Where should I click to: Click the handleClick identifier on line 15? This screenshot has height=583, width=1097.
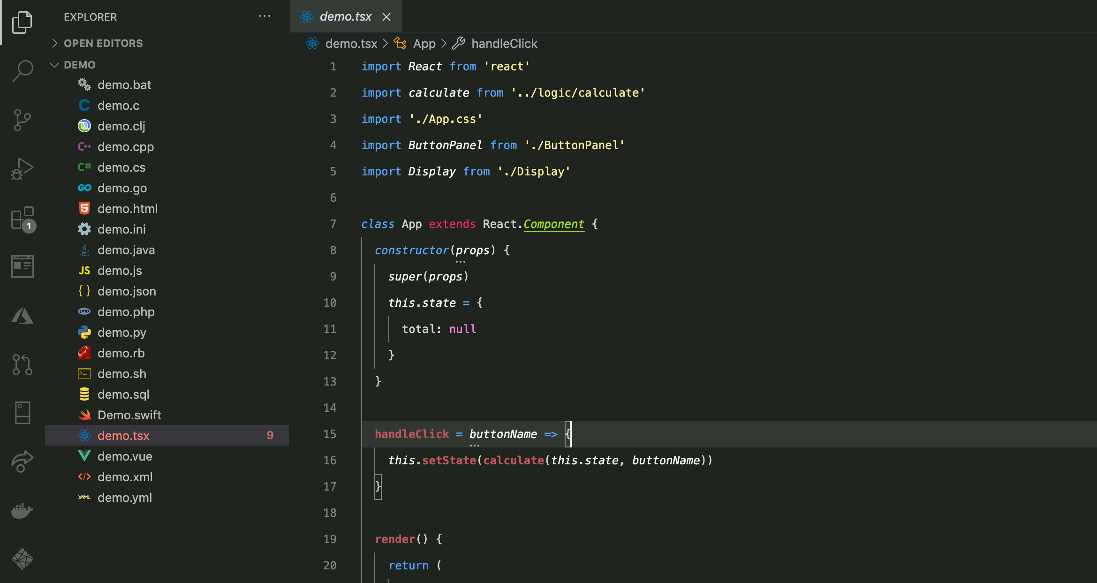point(412,434)
